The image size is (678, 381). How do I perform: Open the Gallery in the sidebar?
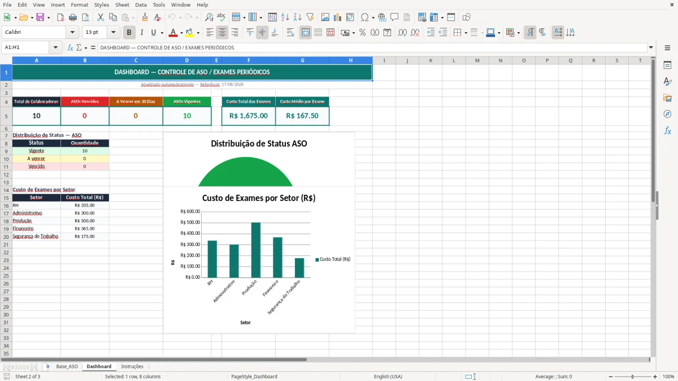coord(667,98)
